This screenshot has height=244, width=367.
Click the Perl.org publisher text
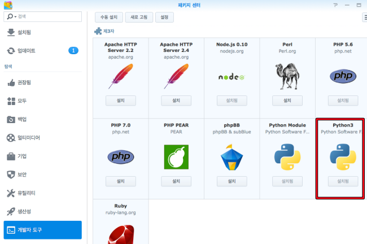tap(287, 51)
